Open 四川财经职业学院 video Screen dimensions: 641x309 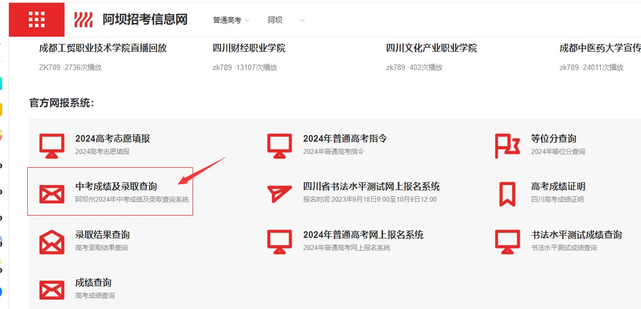coord(249,48)
